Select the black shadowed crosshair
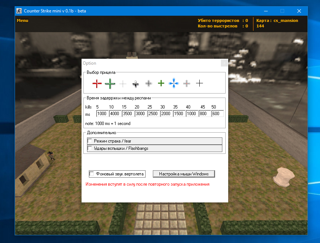The image size is (320, 243). [136, 84]
